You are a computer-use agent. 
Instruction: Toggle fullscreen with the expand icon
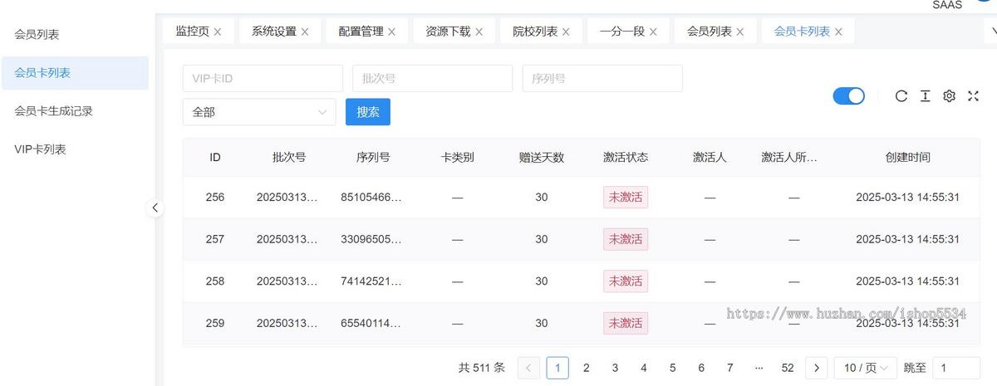point(974,96)
